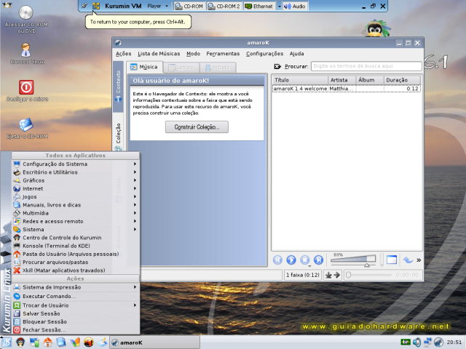Open the Cursos Linux desktop icon
Viewport: 466px width, 349px height.
coord(27,53)
